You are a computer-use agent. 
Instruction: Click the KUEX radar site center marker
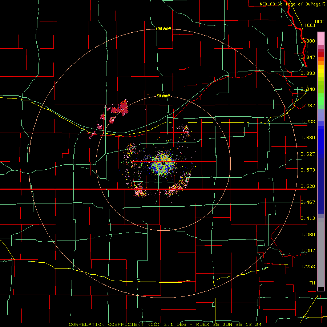(x=164, y=163)
